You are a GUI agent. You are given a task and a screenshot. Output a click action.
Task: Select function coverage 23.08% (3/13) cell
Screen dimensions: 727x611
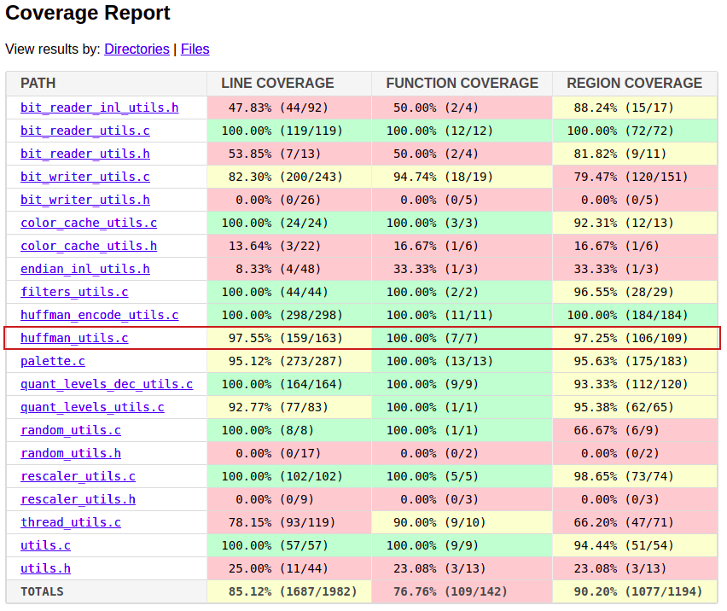coord(462,568)
